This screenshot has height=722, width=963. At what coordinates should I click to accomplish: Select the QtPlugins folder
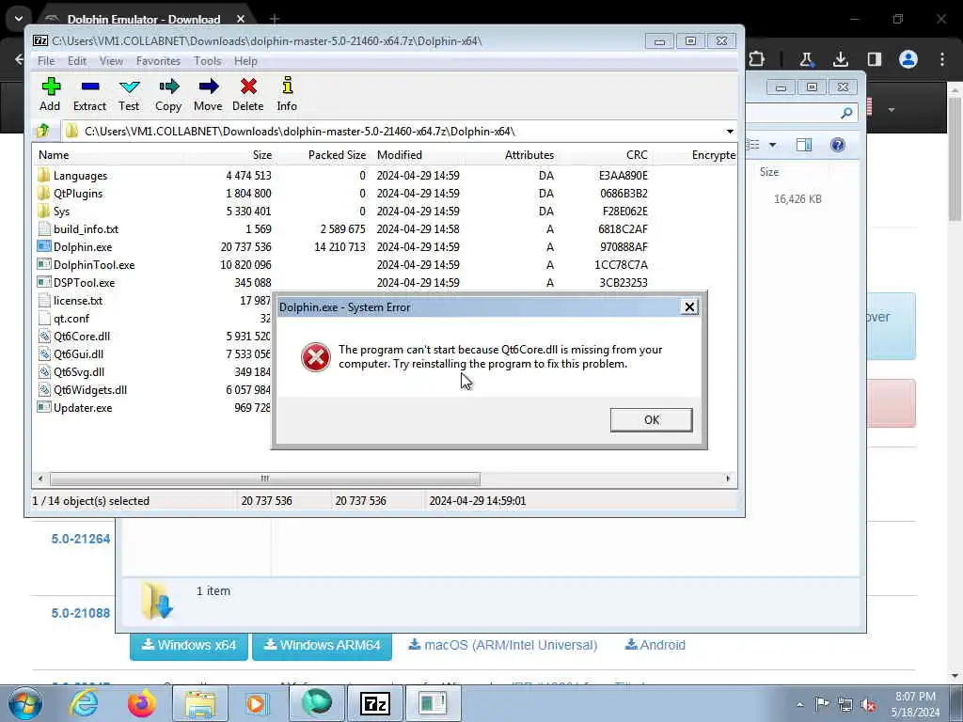pos(78,194)
